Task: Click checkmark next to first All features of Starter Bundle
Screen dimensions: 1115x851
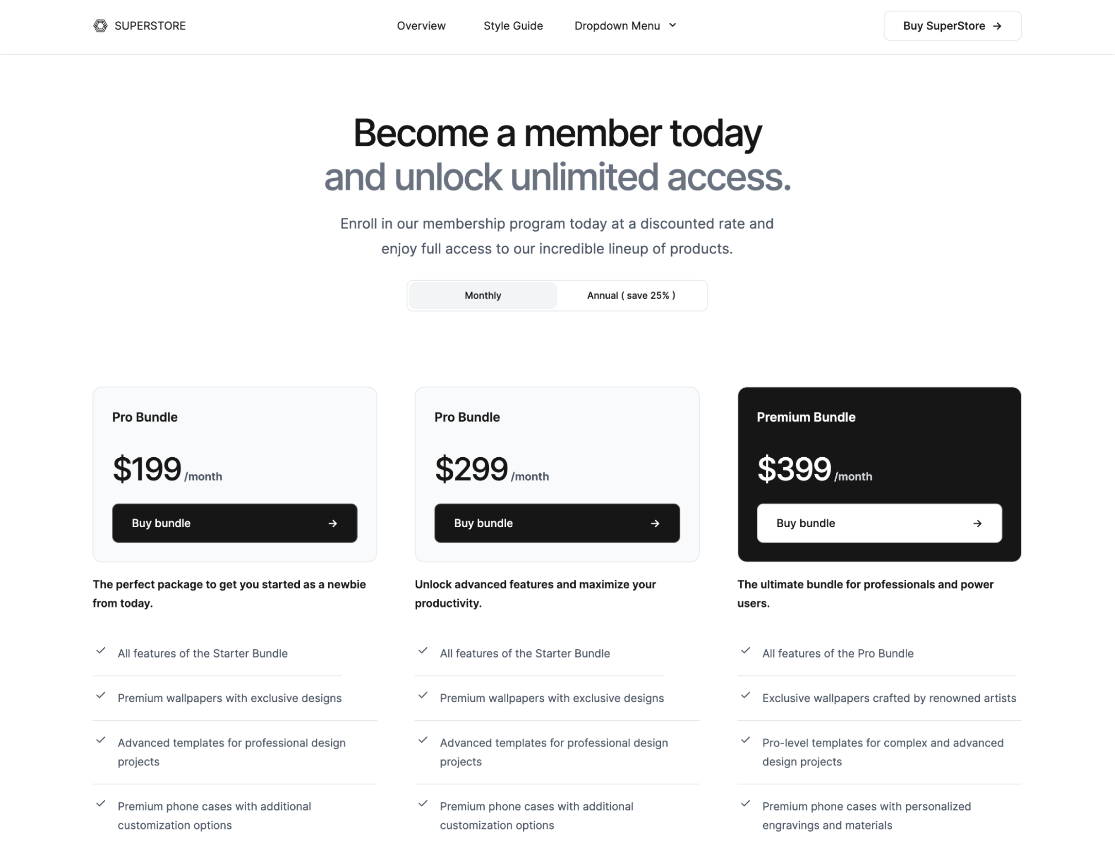Action: click(x=101, y=651)
